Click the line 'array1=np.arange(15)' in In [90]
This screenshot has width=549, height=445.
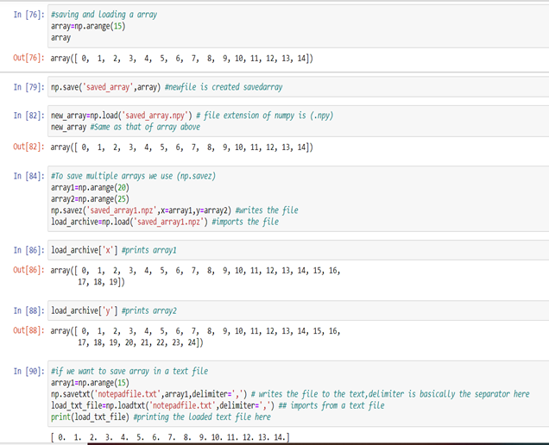coord(90,383)
